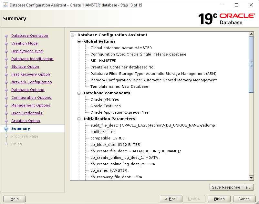Close the Database Configuration Assistant window
Image resolution: width=259 pixels, height=204 pixels.
(x=251, y=5)
